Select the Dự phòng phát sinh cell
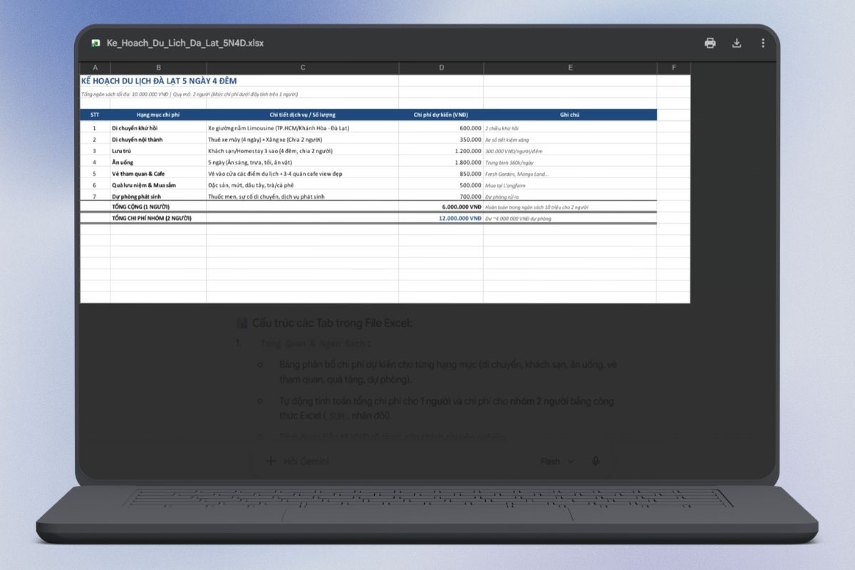Image resolution: width=855 pixels, height=570 pixels. pos(158,196)
